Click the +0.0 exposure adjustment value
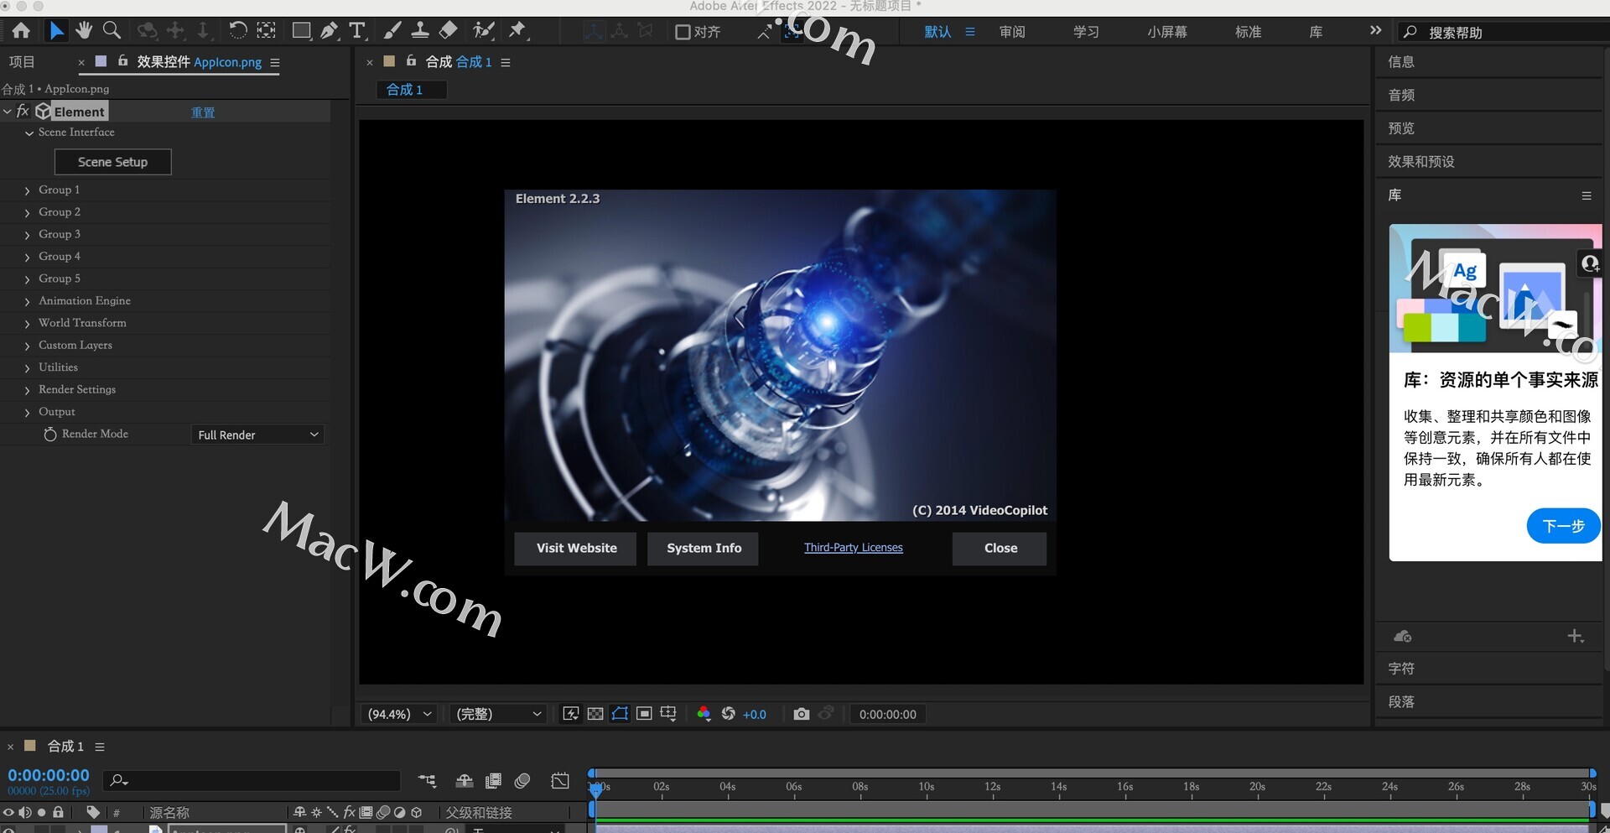Viewport: 1610px width, 833px height. click(x=755, y=715)
